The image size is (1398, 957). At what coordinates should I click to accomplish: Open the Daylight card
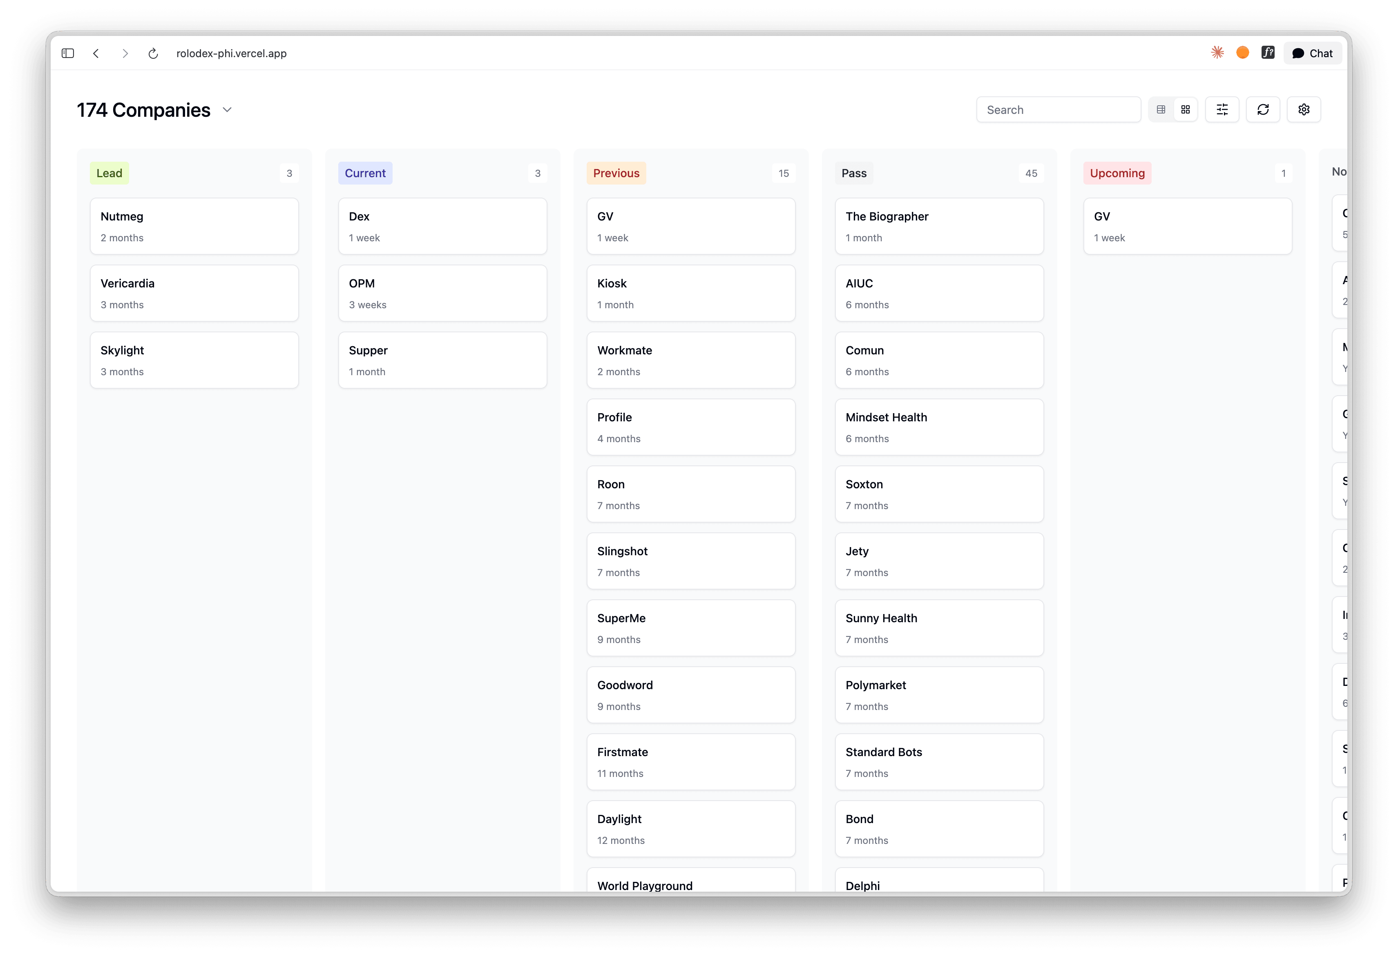point(691,829)
